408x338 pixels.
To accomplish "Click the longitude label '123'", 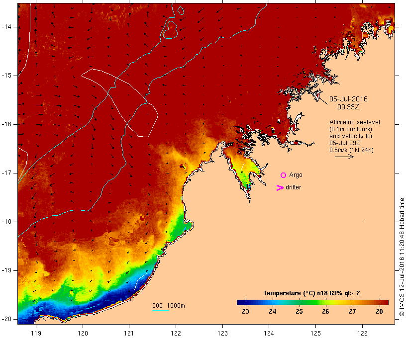I will (x=222, y=334).
